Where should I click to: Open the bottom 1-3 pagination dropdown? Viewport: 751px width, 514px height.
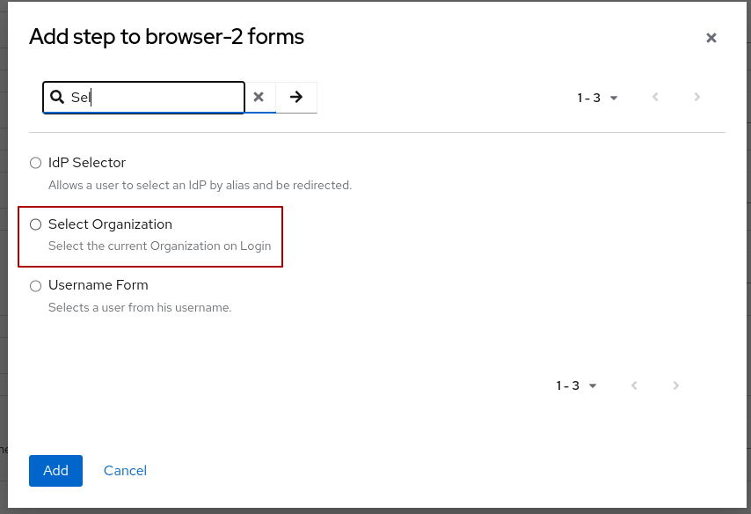[x=576, y=385]
